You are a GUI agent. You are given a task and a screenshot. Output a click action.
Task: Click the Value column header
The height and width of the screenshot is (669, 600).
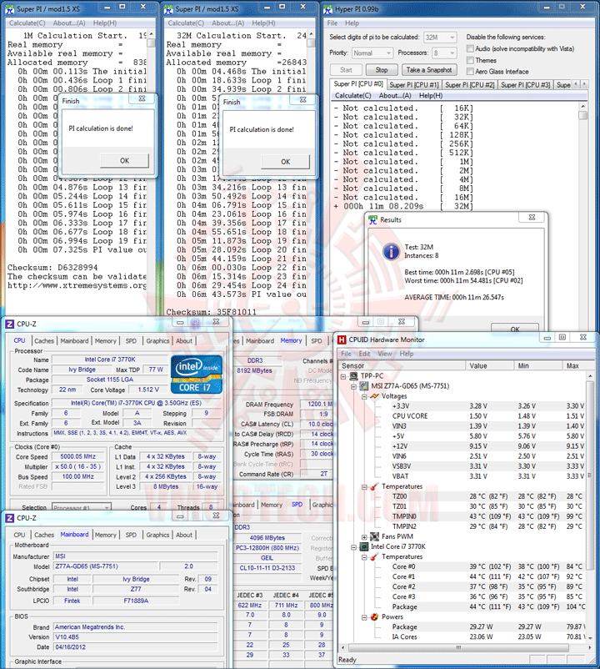[x=490, y=365]
